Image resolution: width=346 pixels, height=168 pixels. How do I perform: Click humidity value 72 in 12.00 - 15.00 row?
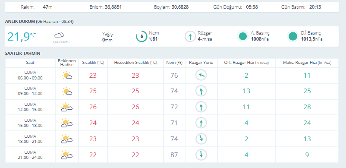click(x=174, y=107)
